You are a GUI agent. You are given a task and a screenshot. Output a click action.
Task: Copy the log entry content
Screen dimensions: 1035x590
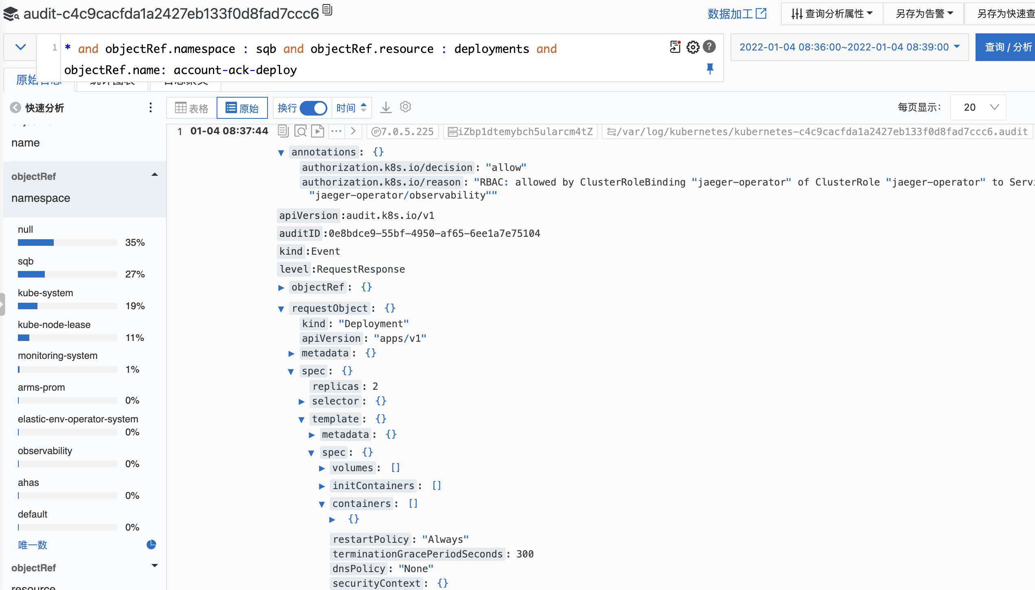(x=283, y=131)
